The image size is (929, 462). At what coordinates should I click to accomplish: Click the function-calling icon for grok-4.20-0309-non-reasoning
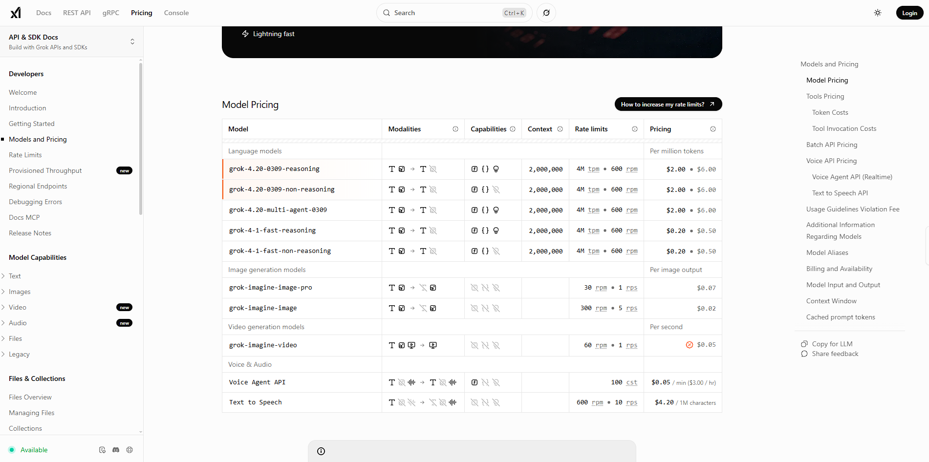[x=475, y=189]
